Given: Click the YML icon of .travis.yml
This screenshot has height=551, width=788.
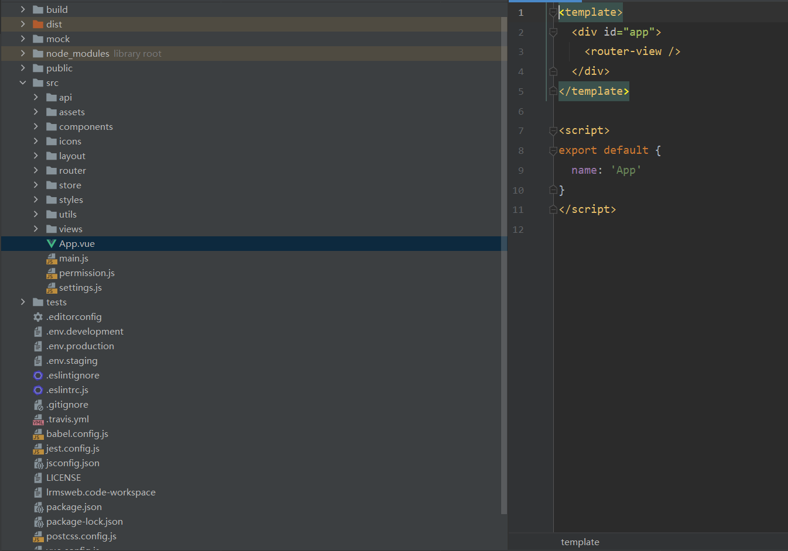Looking at the screenshot, I should 38,419.
